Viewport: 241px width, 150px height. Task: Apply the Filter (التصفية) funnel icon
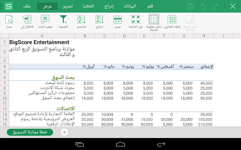tap(63, 21)
